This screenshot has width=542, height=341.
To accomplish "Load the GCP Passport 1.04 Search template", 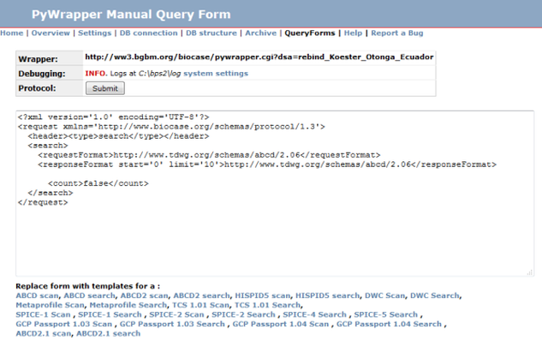I will point(389,324).
